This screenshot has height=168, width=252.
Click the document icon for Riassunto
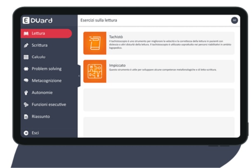[26, 117]
